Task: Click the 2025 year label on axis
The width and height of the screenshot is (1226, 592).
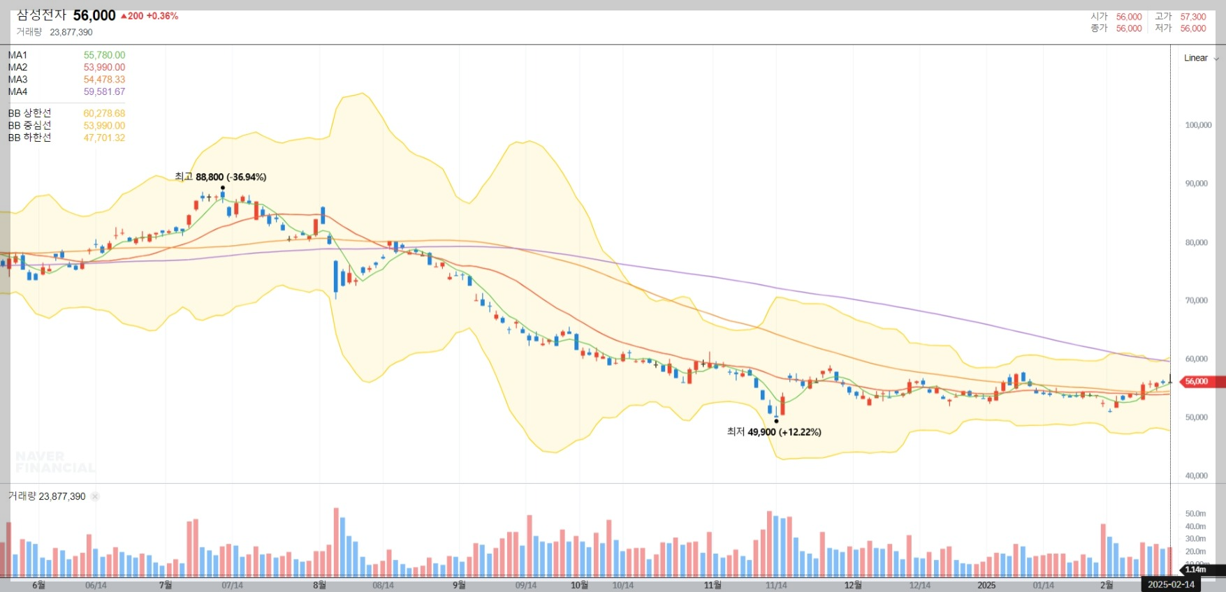Action: click(986, 585)
